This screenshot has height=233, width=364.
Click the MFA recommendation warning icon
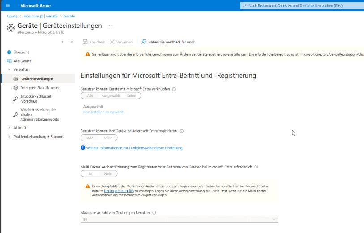tap(87, 186)
